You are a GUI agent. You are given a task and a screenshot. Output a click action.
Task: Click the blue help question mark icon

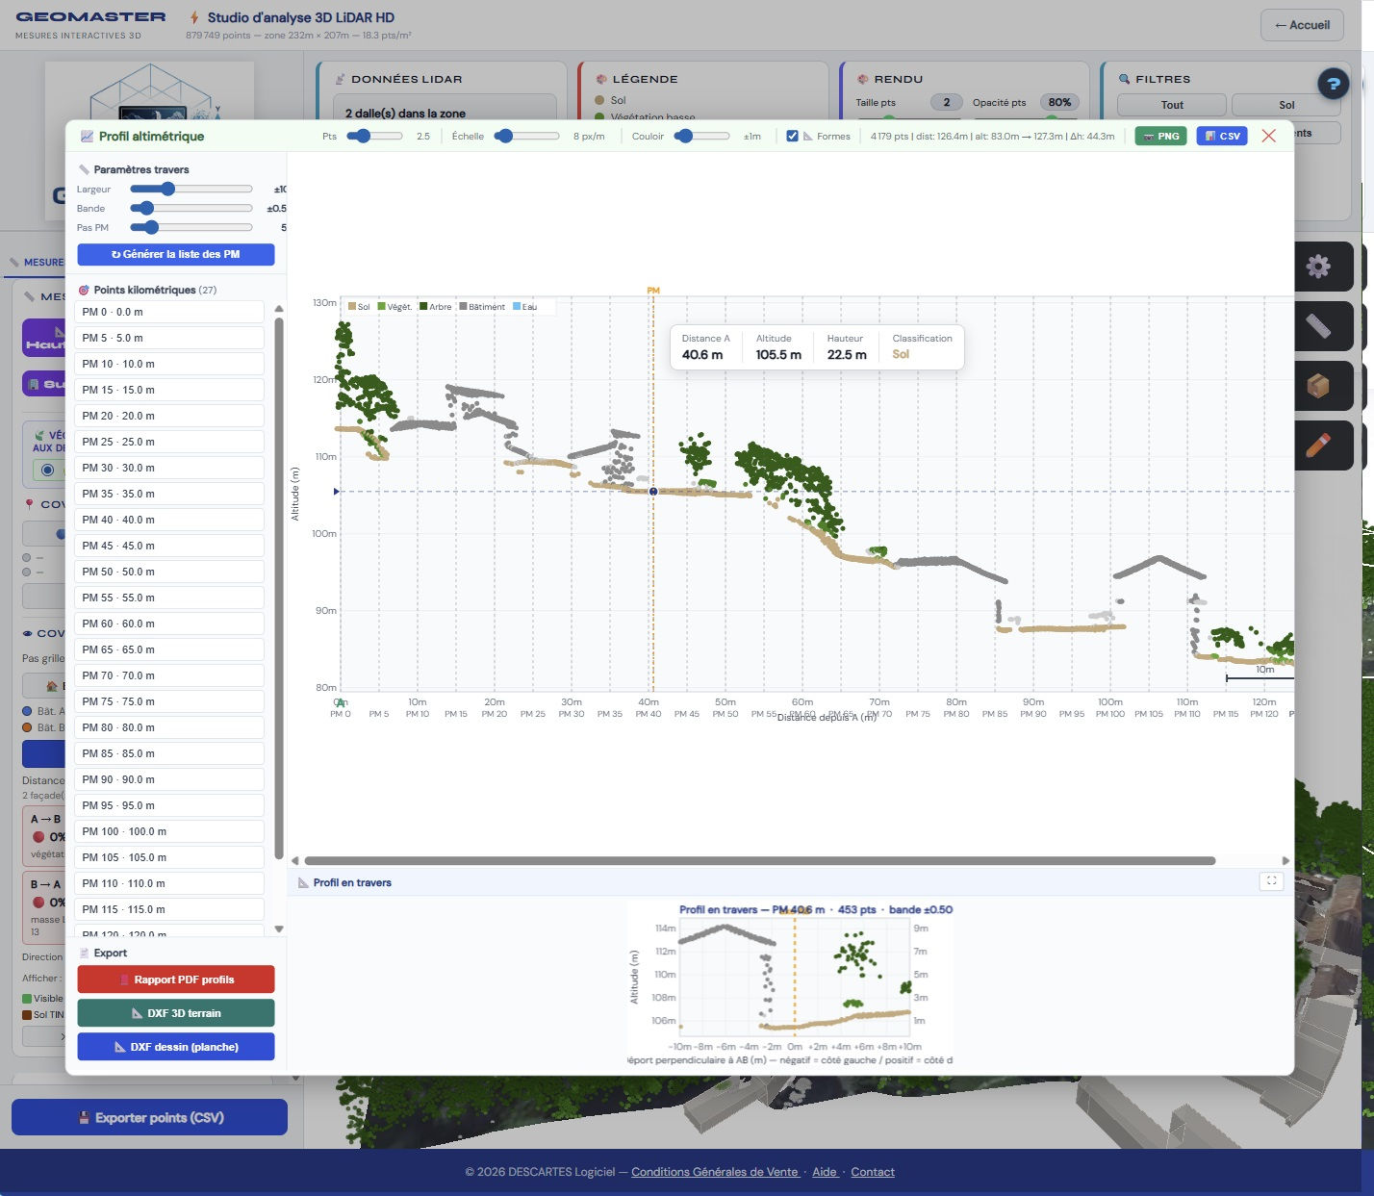[x=1333, y=84]
